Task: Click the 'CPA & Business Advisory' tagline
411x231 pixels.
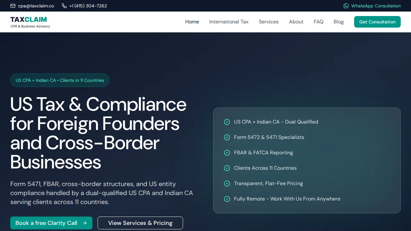Action: click(30, 26)
